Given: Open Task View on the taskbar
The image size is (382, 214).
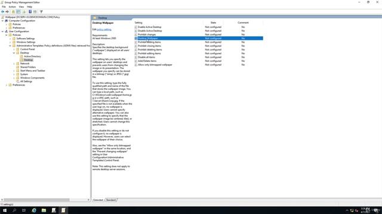Looking at the screenshot, I should [x=24, y=210].
